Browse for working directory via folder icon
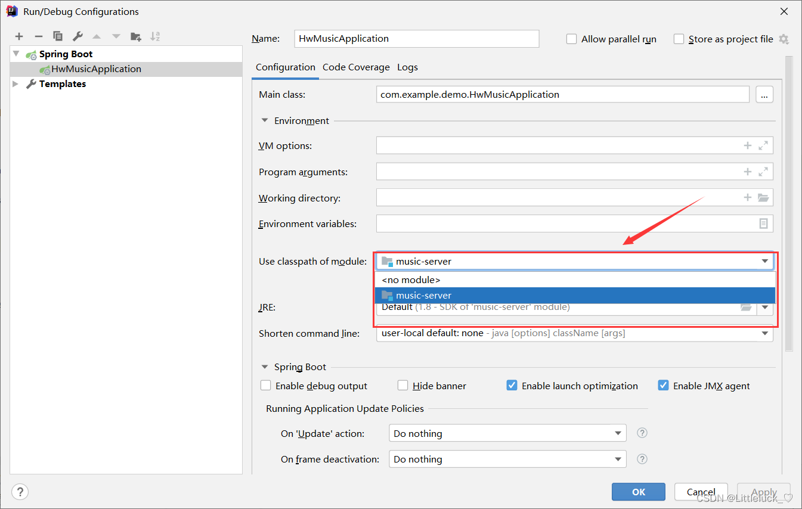The height and width of the screenshot is (509, 802). (764, 197)
